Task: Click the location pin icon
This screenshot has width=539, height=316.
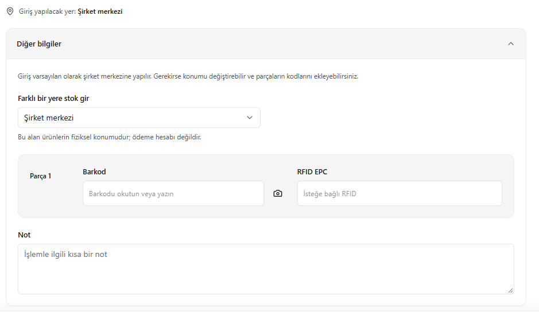Action: (x=10, y=11)
